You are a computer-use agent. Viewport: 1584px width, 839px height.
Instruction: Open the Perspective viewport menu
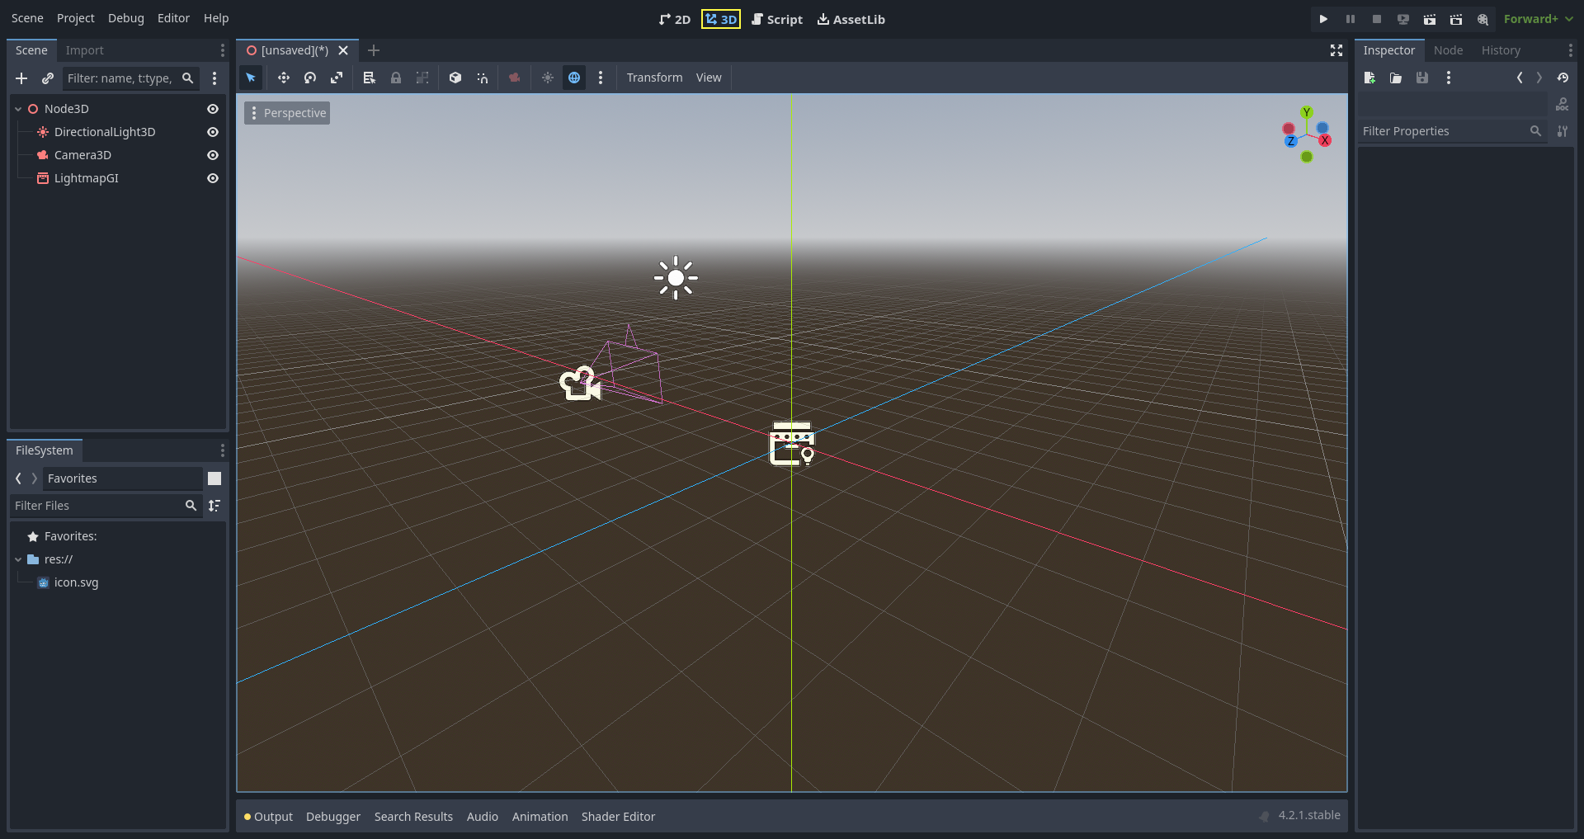tap(286, 112)
